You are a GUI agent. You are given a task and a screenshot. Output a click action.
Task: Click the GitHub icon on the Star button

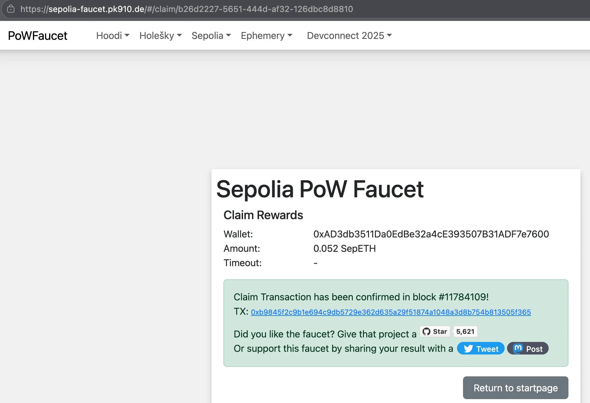point(426,331)
